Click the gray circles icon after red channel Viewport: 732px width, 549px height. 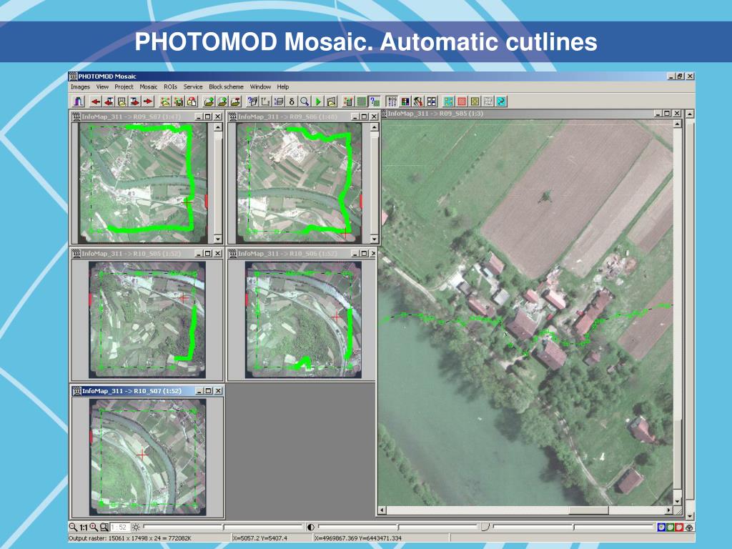tap(688, 527)
